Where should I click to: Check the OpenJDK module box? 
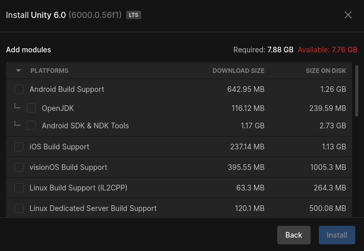click(x=31, y=108)
